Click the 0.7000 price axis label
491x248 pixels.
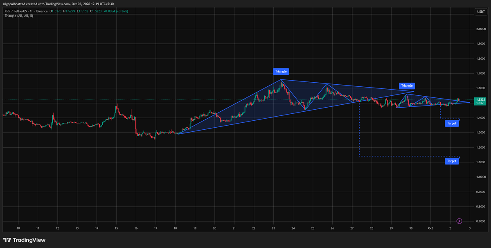[x=480, y=221]
